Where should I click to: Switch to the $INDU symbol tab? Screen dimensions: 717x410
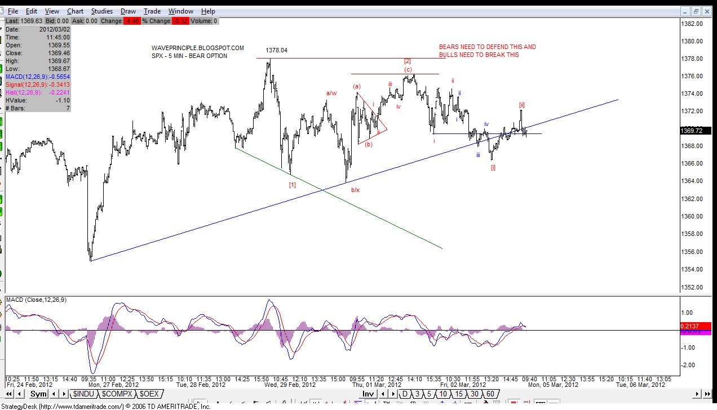pos(83,394)
